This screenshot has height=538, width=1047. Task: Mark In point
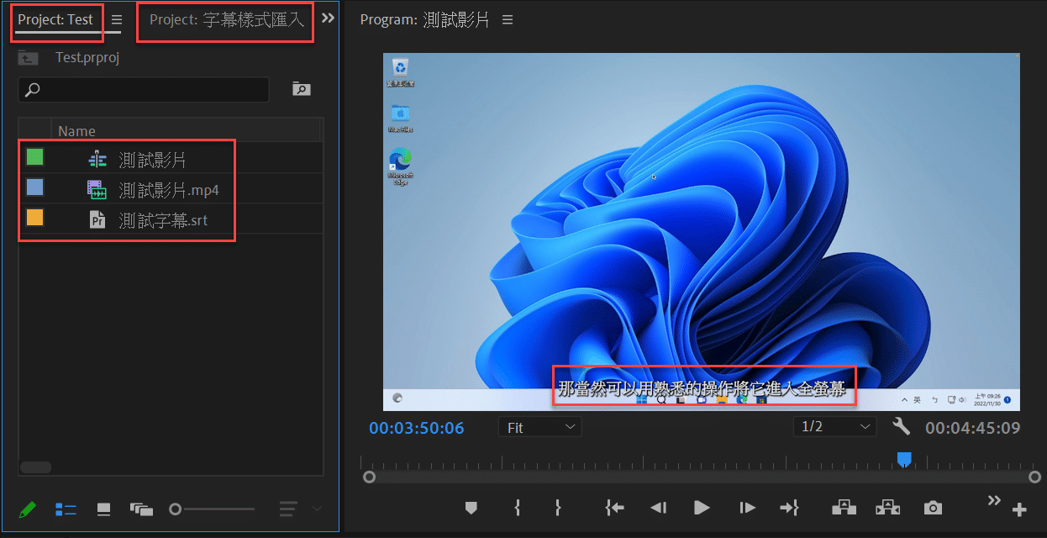tap(518, 508)
